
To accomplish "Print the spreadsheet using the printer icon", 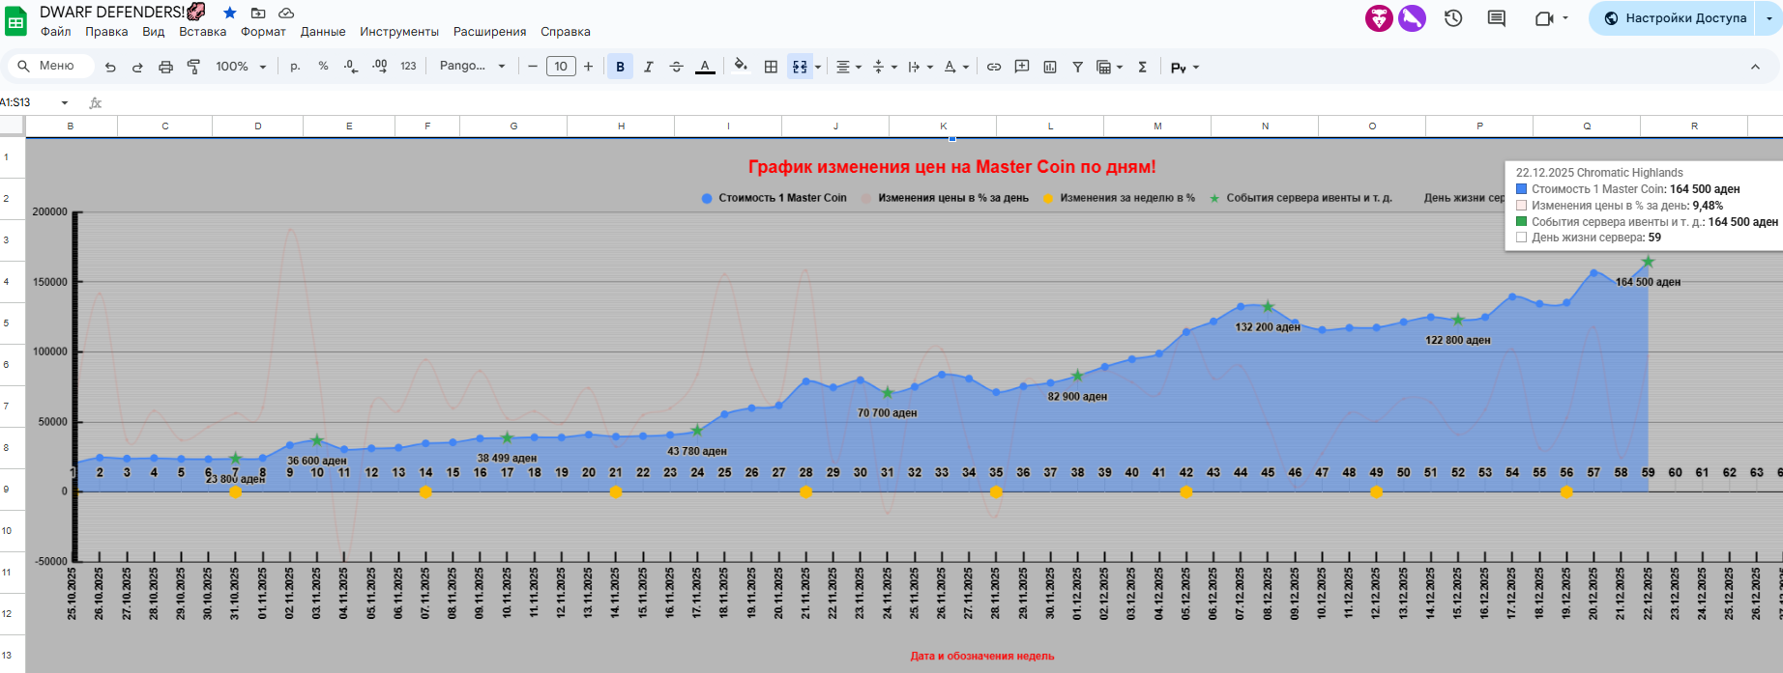I will (165, 67).
